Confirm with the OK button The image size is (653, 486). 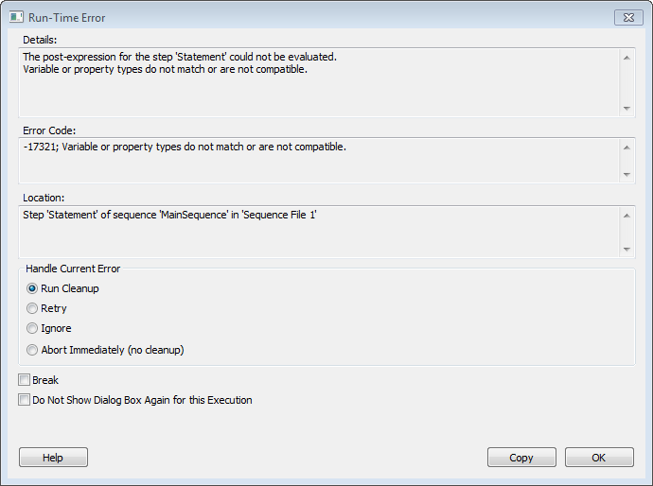(x=598, y=458)
